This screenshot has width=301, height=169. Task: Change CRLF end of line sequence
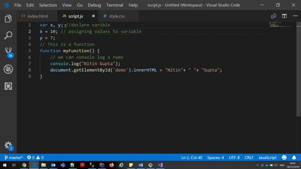pyautogui.click(x=249, y=158)
